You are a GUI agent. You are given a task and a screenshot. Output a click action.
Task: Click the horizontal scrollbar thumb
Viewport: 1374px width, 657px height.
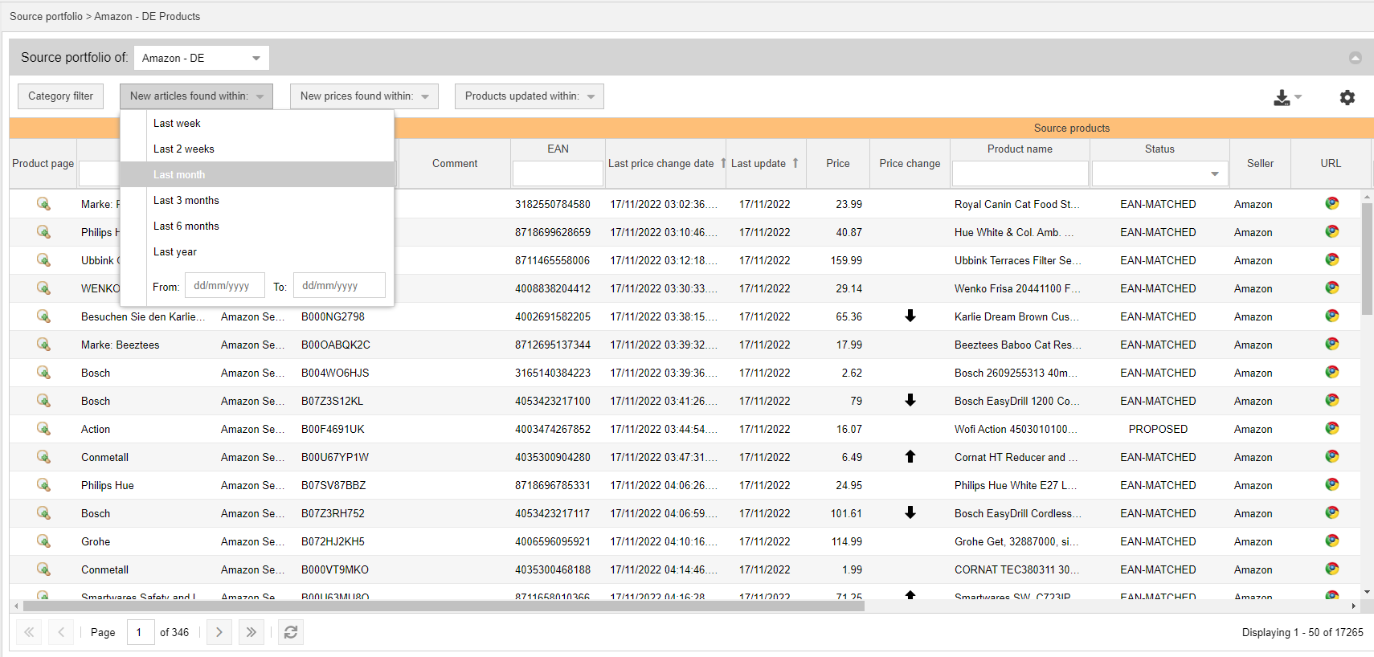point(444,606)
